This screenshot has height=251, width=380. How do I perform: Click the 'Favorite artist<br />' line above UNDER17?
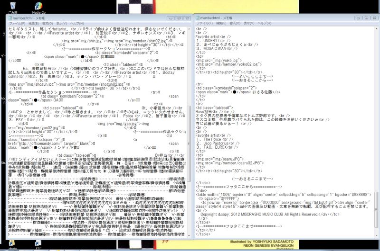213,37
